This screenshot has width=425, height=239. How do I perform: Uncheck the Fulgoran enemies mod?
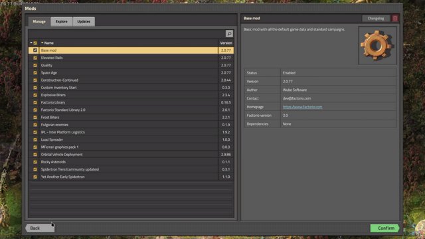coord(35,125)
